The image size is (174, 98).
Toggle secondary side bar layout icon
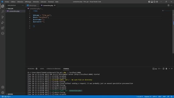point(154,2)
